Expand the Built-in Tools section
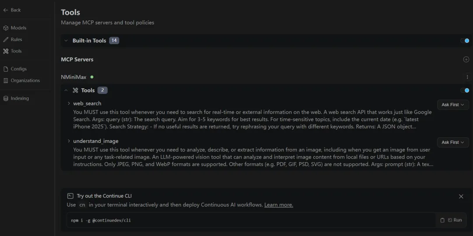The image size is (473, 236). (x=66, y=41)
